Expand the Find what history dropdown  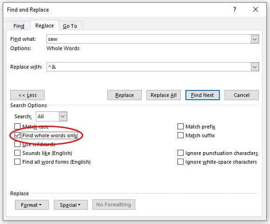(x=255, y=39)
